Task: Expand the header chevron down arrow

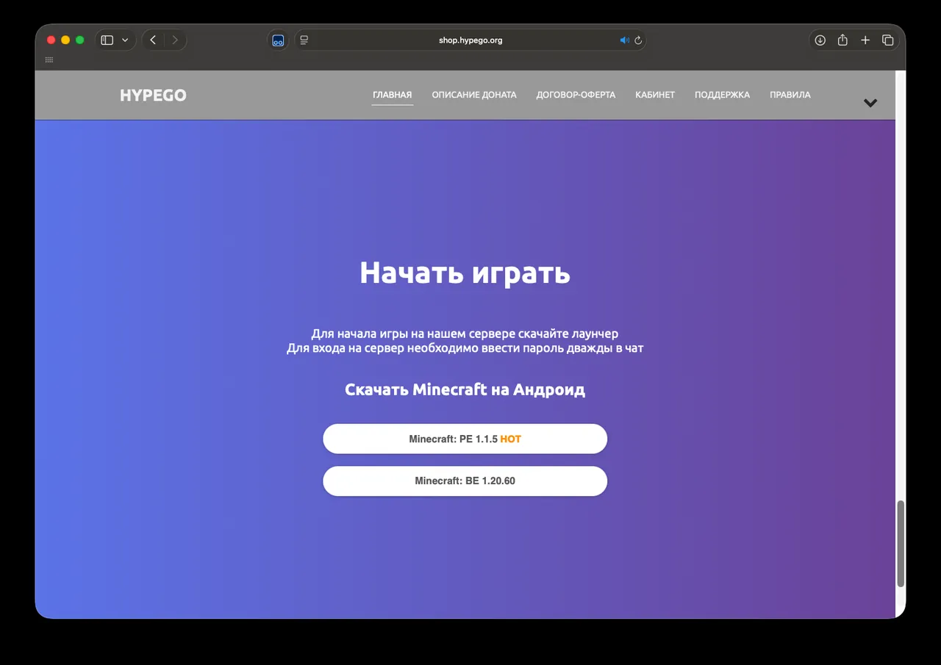Action: pyautogui.click(x=870, y=103)
